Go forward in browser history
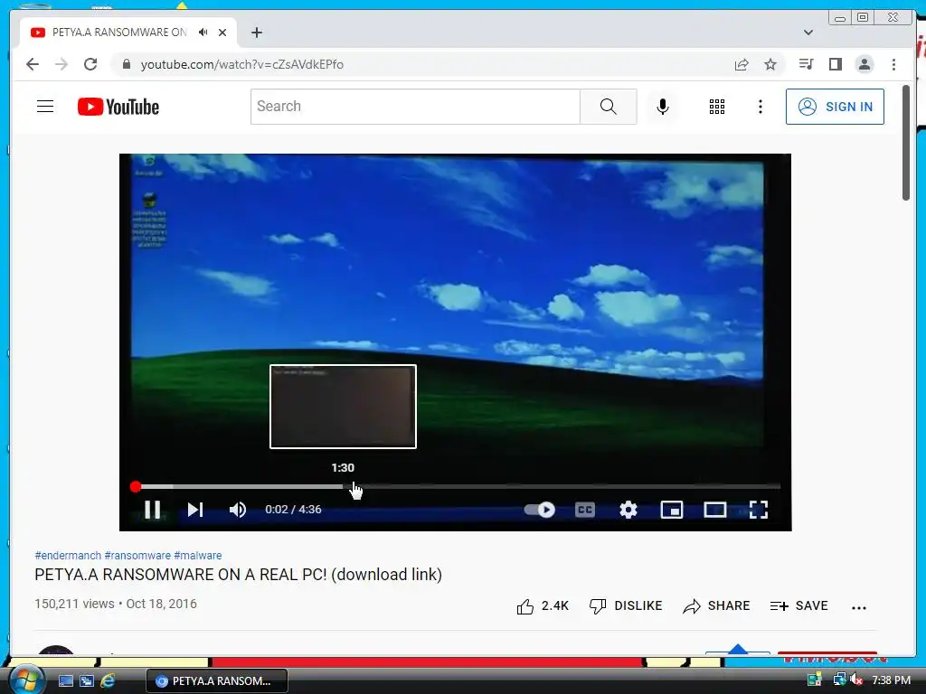926x694 pixels. [61, 64]
